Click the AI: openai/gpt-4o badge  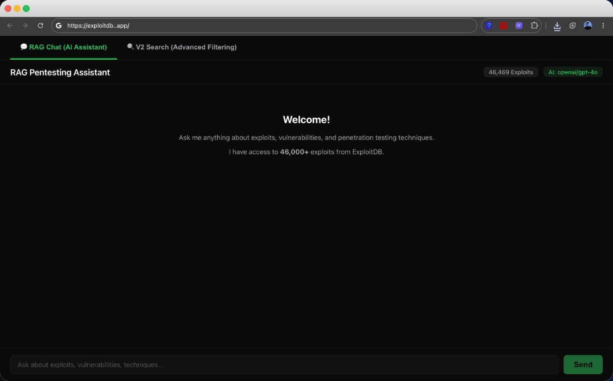(573, 72)
